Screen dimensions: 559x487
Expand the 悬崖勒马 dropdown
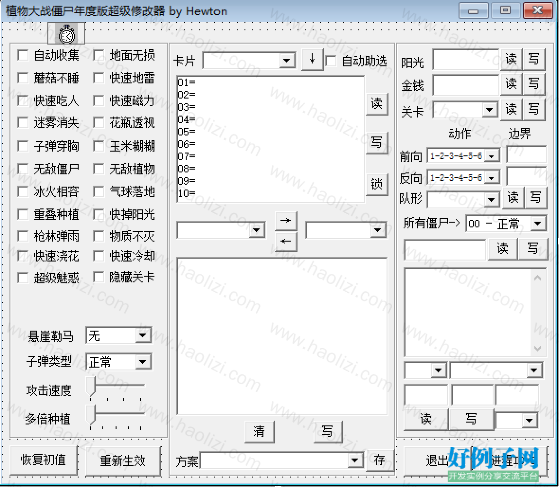coord(143,335)
